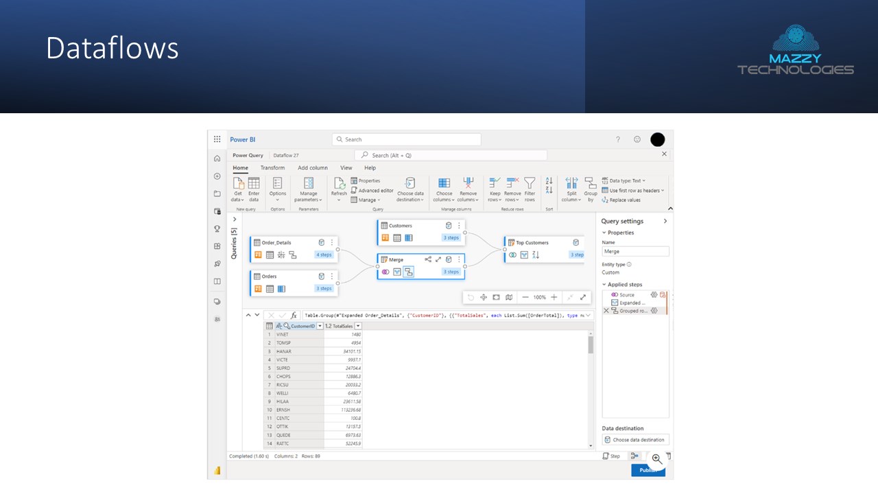Toggle the diagram mini-map icon
This screenshot has width=878, height=494.
tap(509, 297)
